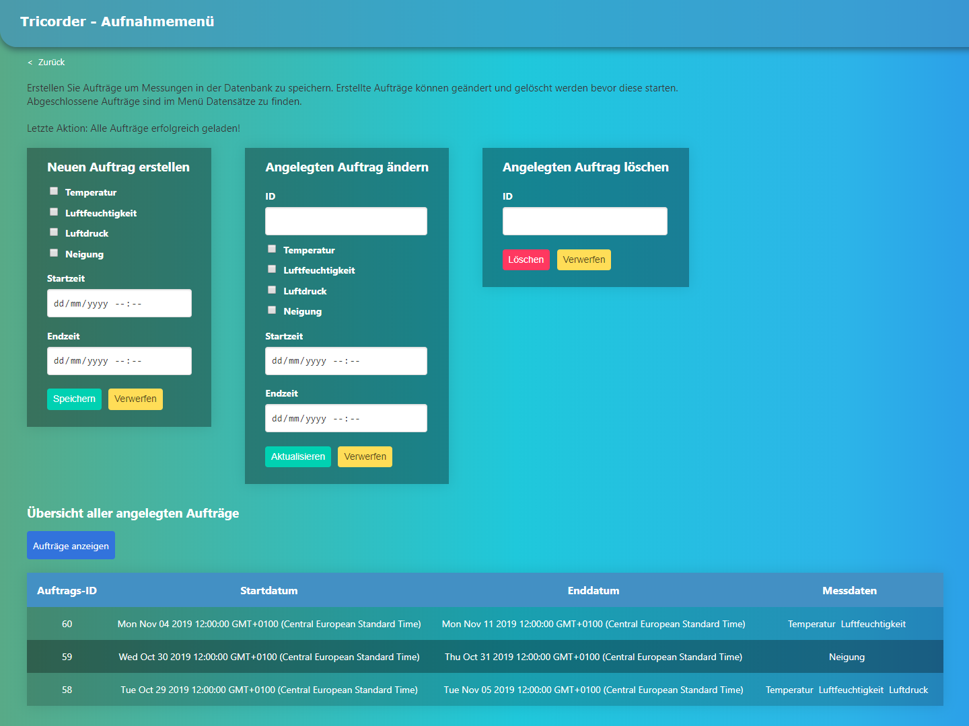Select start date Wed Oct 30 2019
This screenshot has height=726, width=969.
pyautogui.click(x=269, y=657)
